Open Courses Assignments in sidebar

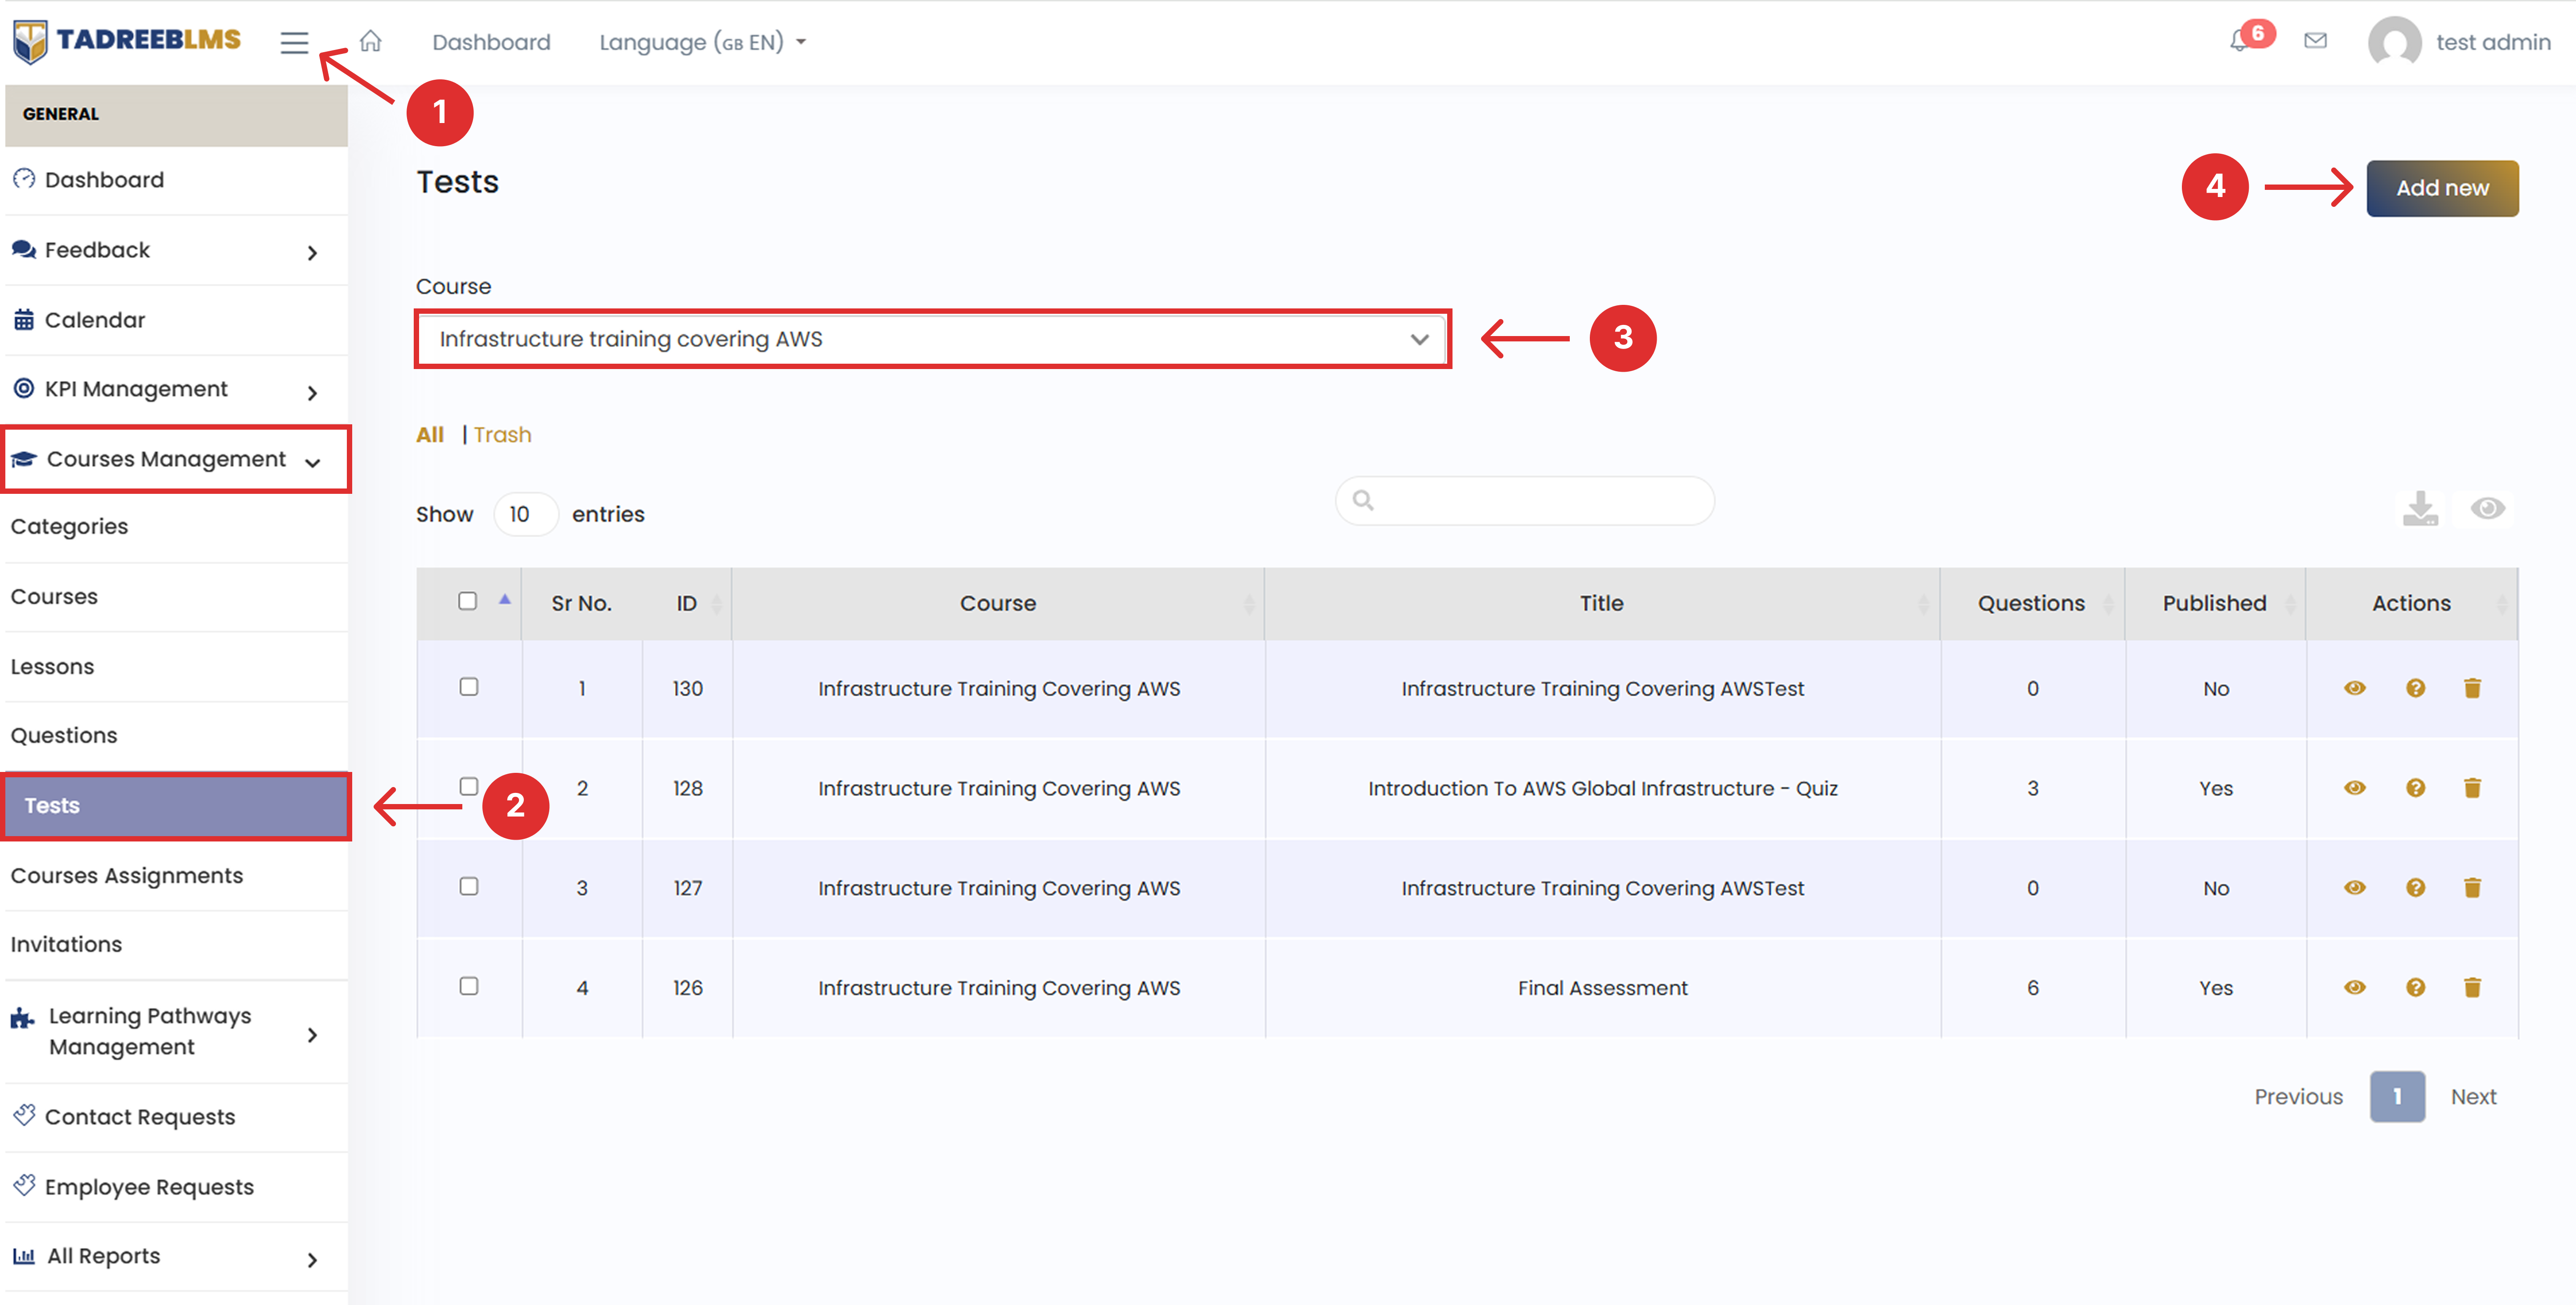176,876
